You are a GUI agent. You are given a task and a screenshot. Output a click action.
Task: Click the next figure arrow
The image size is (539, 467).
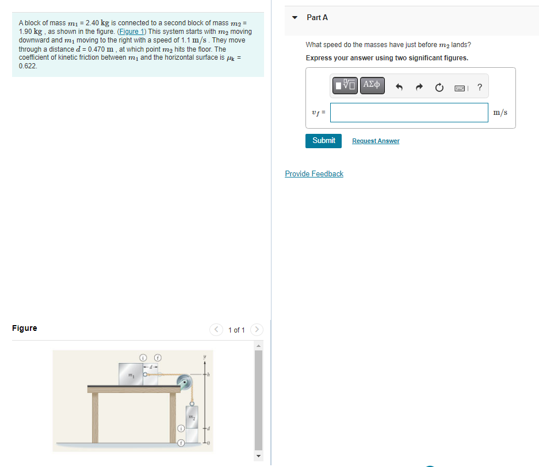point(257,329)
